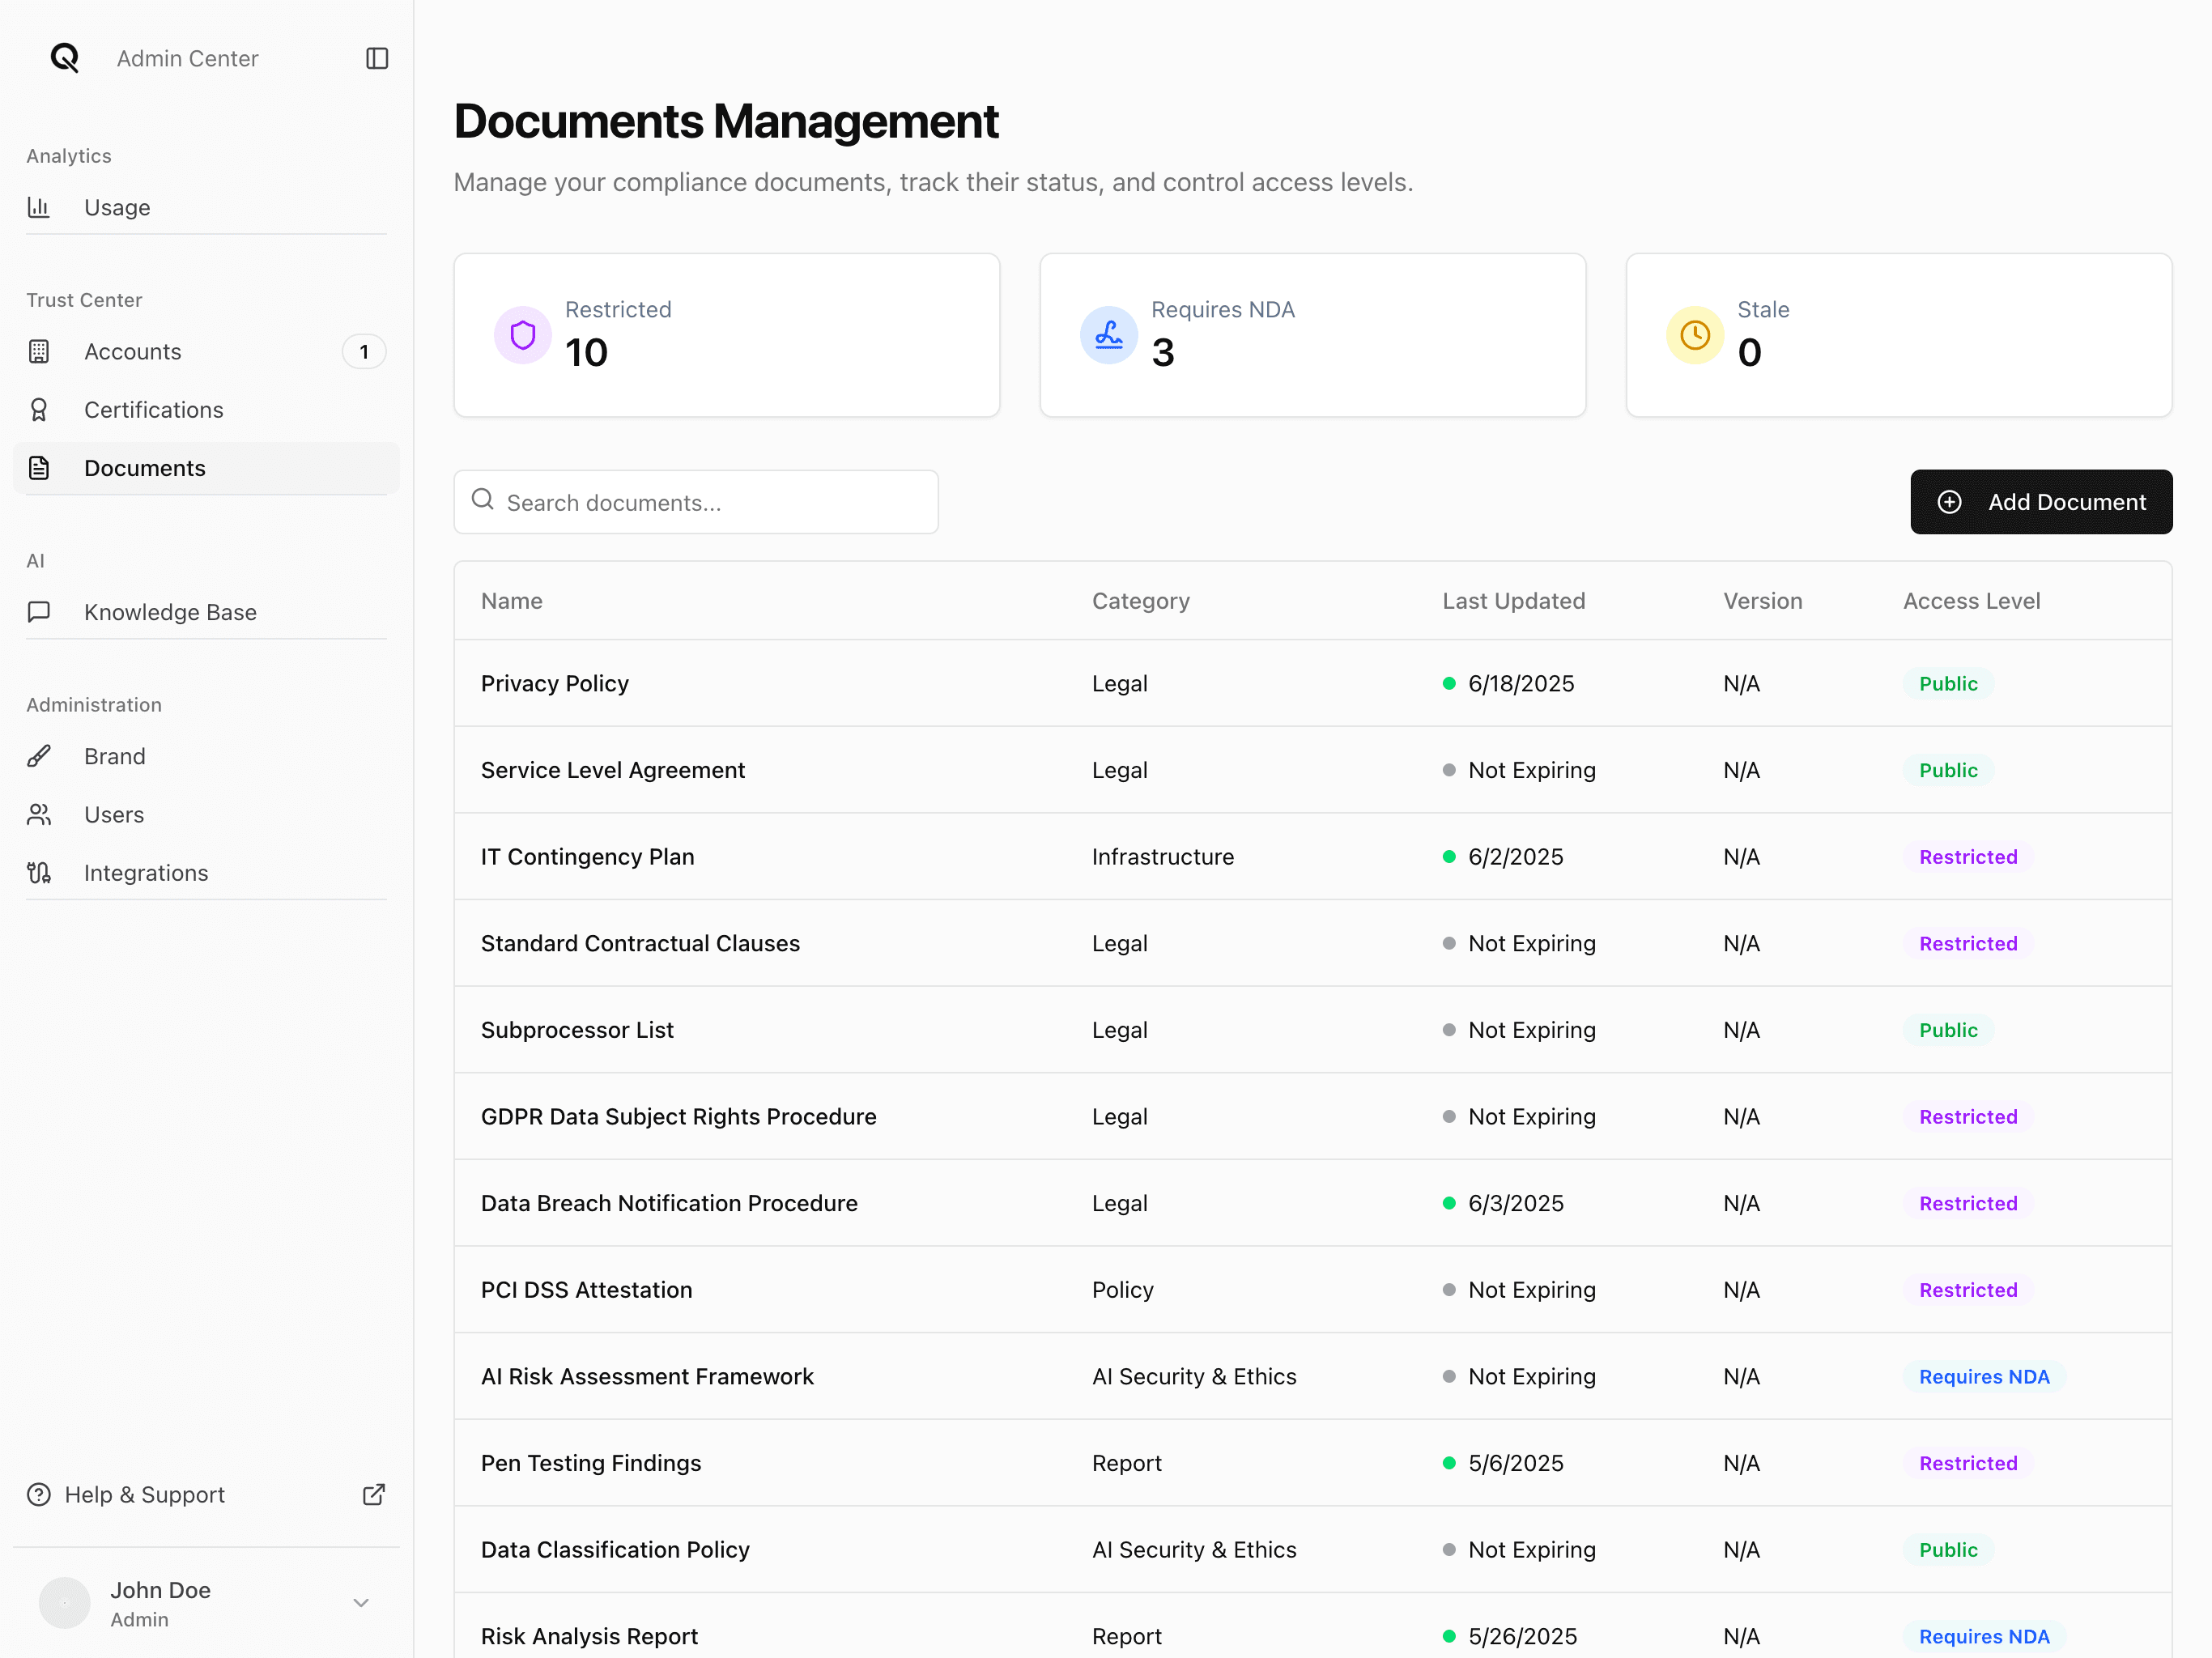Navigate to the Accounts section
2212x1658 pixels.
133,351
